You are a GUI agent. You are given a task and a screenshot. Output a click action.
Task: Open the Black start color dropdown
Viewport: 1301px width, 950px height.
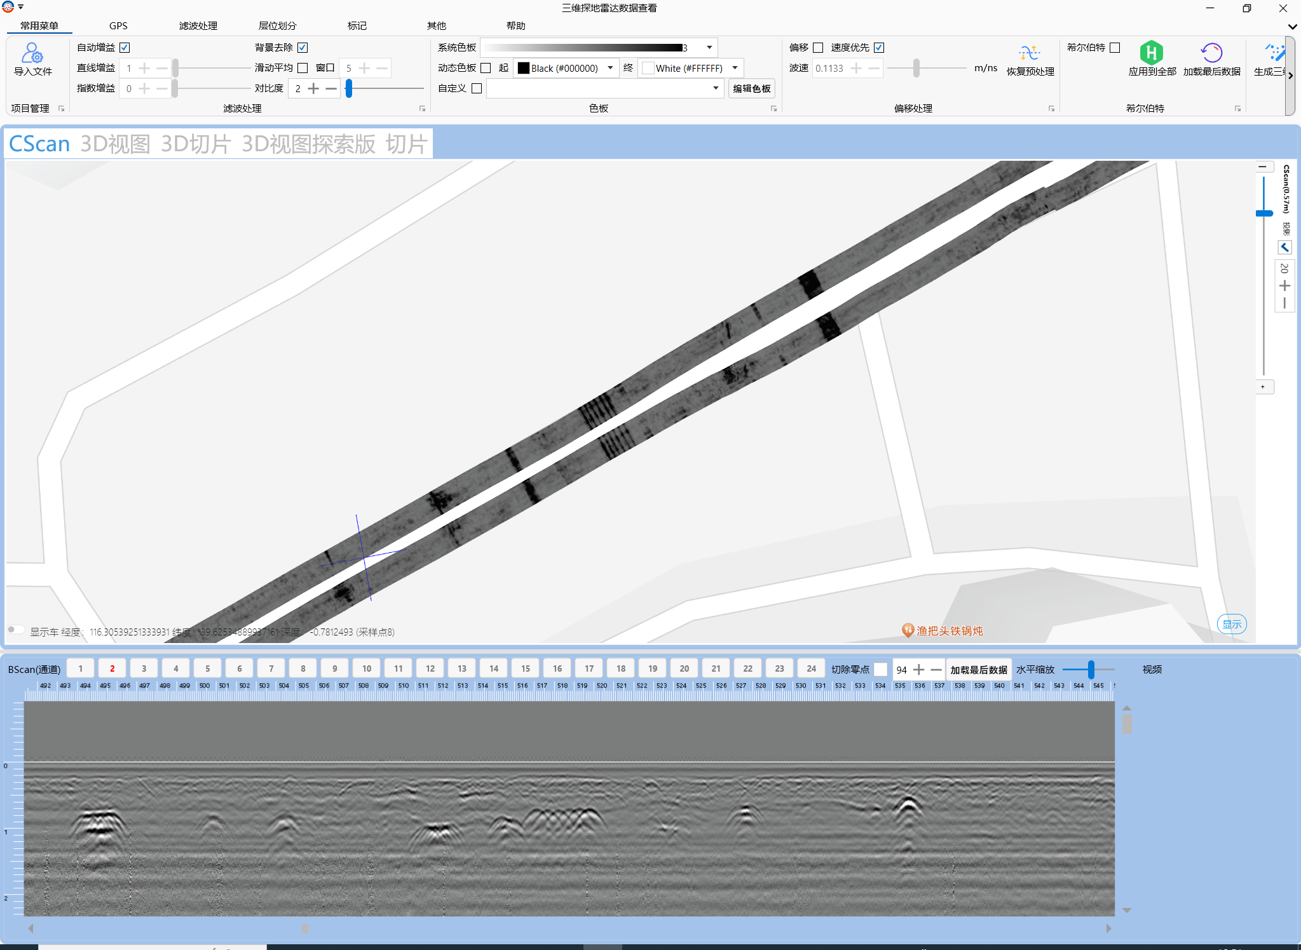click(610, 68)
